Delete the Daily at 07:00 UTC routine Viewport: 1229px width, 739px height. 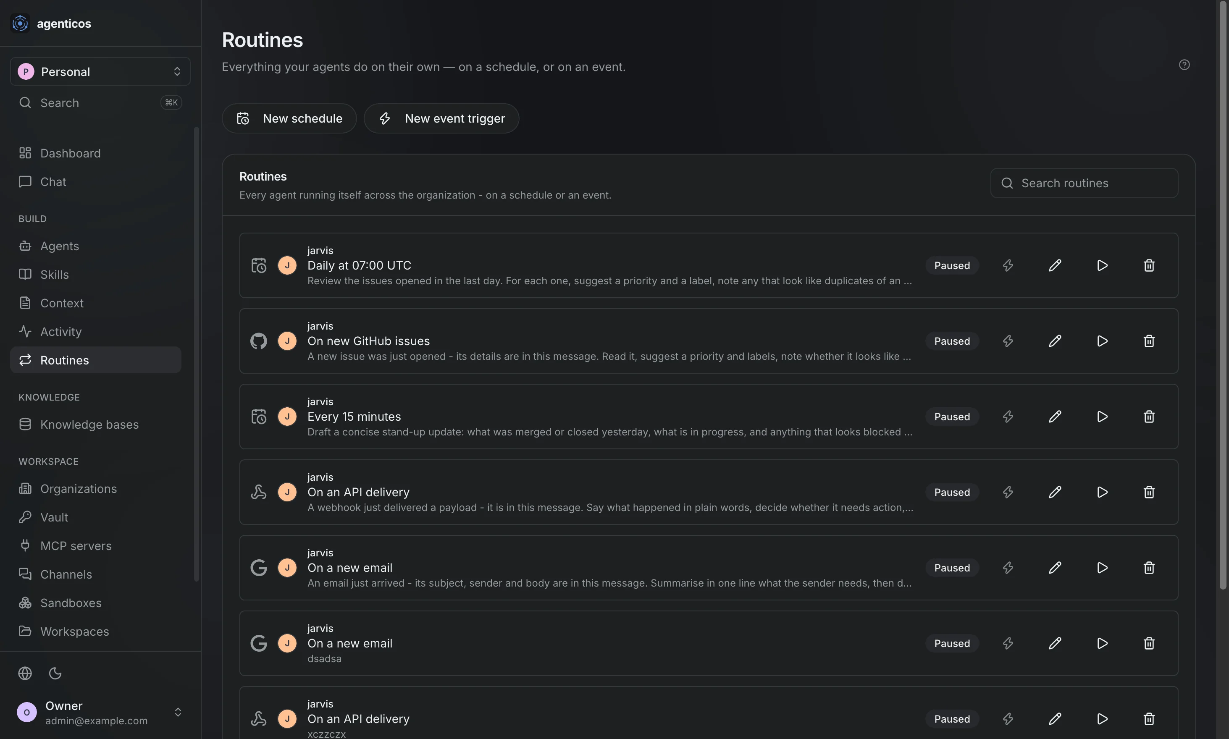[1149, 265]
